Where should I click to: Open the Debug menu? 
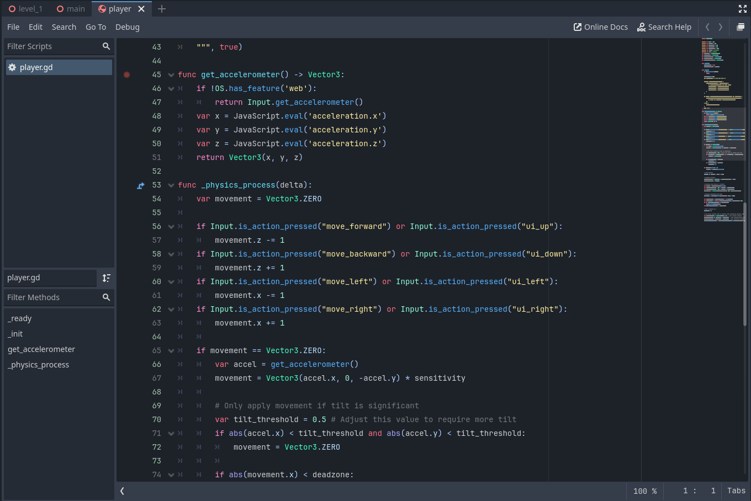[x=128, y=27]
